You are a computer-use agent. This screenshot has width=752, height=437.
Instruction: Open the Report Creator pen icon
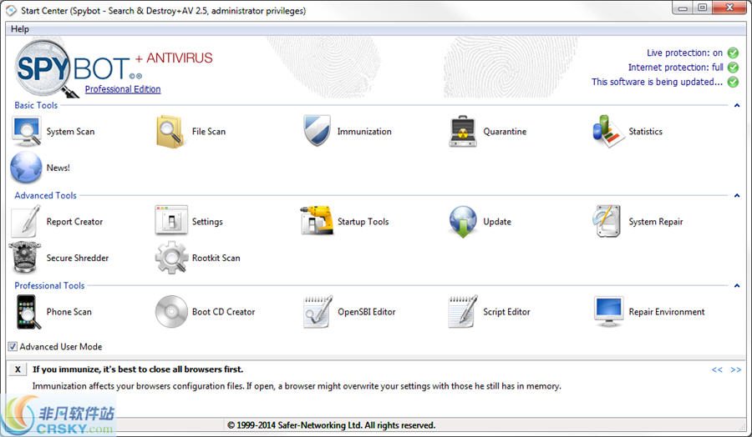(25, 221)
